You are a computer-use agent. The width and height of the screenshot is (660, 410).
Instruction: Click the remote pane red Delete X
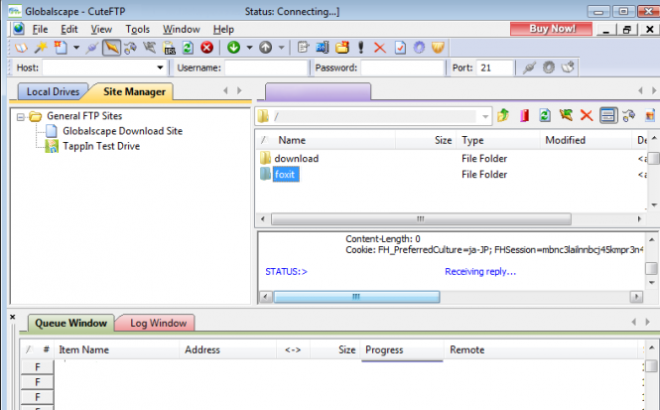coord(587,115)
